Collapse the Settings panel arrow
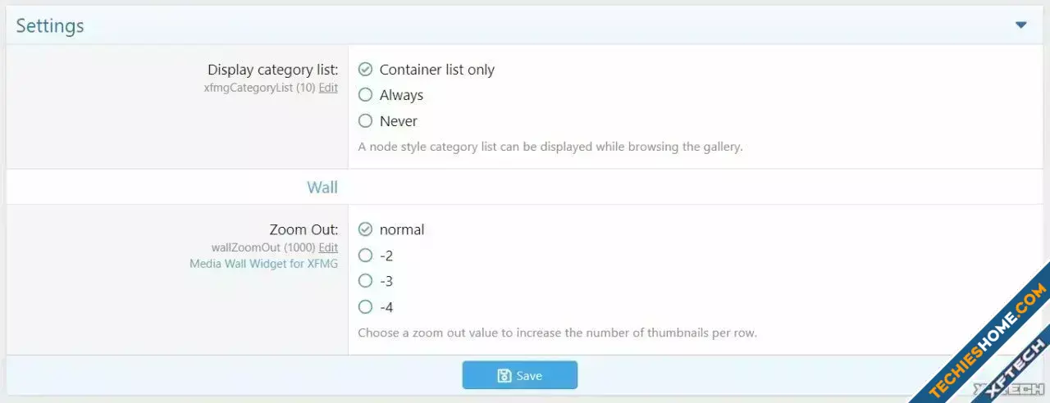This screenshot has width=1050, height=403. 1020,25
